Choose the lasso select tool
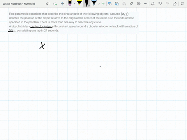The width and height of the screenshot is (187, 140). (x=55, y=3)
